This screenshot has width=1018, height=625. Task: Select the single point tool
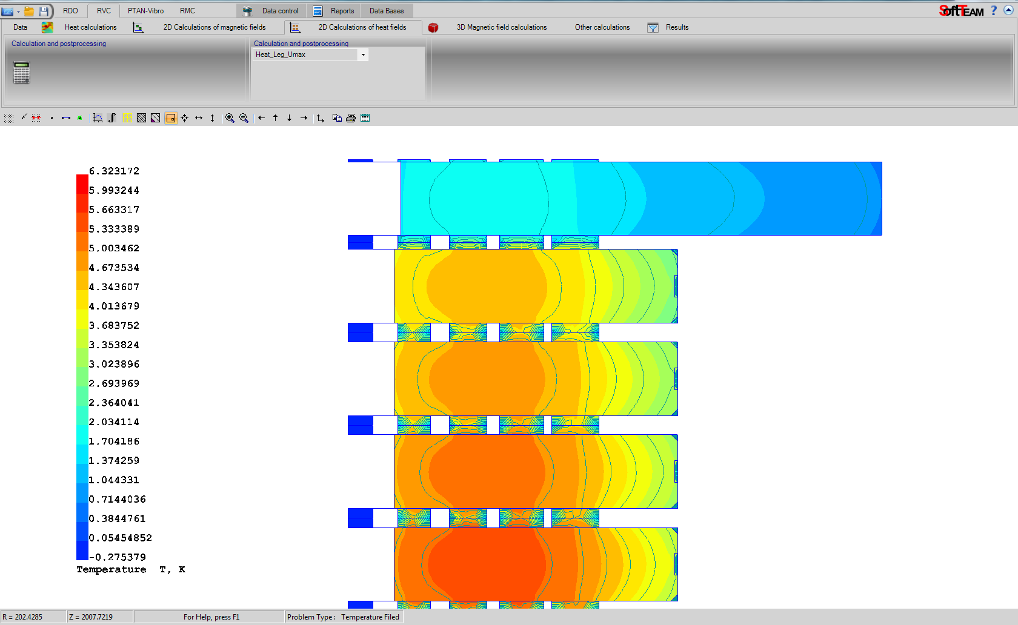[x=52, y=118]
